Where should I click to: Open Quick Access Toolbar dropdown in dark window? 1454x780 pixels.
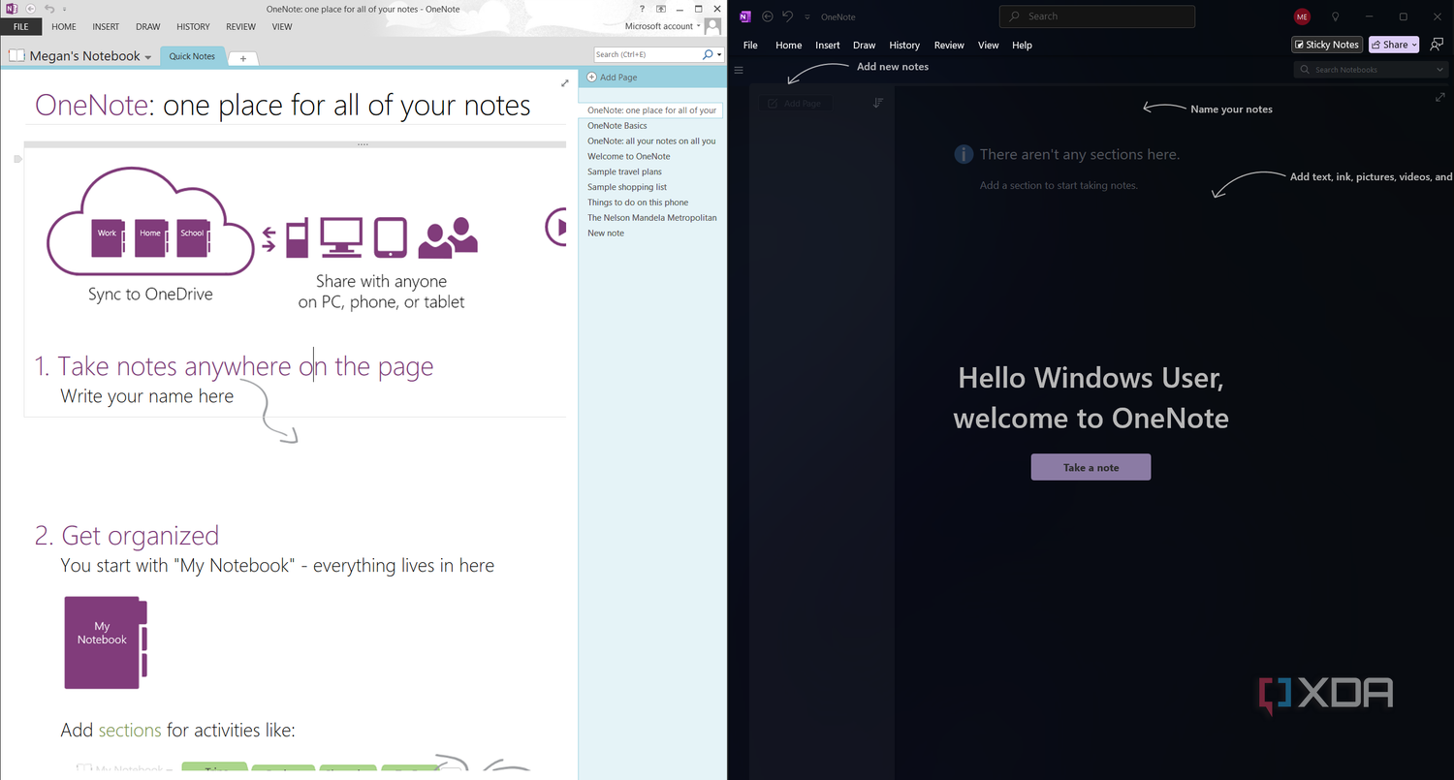click(806, 16)
